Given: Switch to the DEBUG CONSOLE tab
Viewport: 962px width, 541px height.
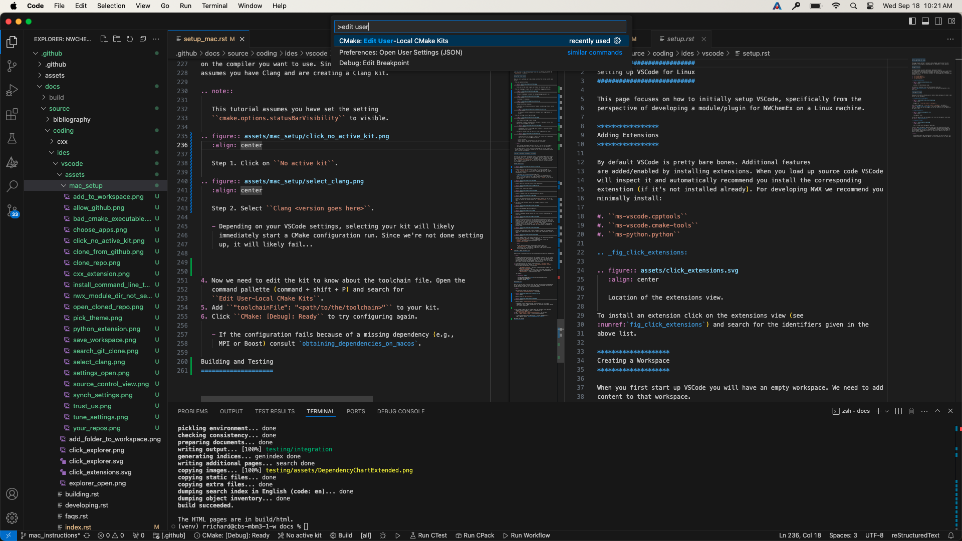Looking at the screenshot, I should [401, 411].
